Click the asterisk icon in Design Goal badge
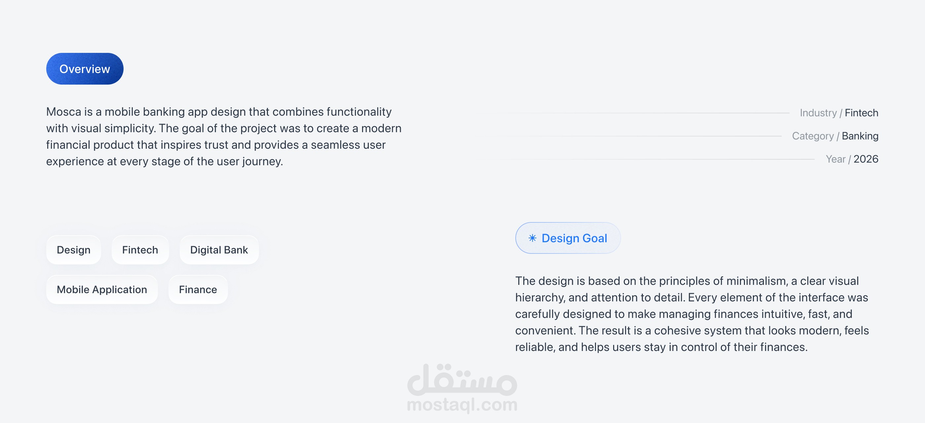This screenshot has width=925, height=423. (x=532, y=238)
